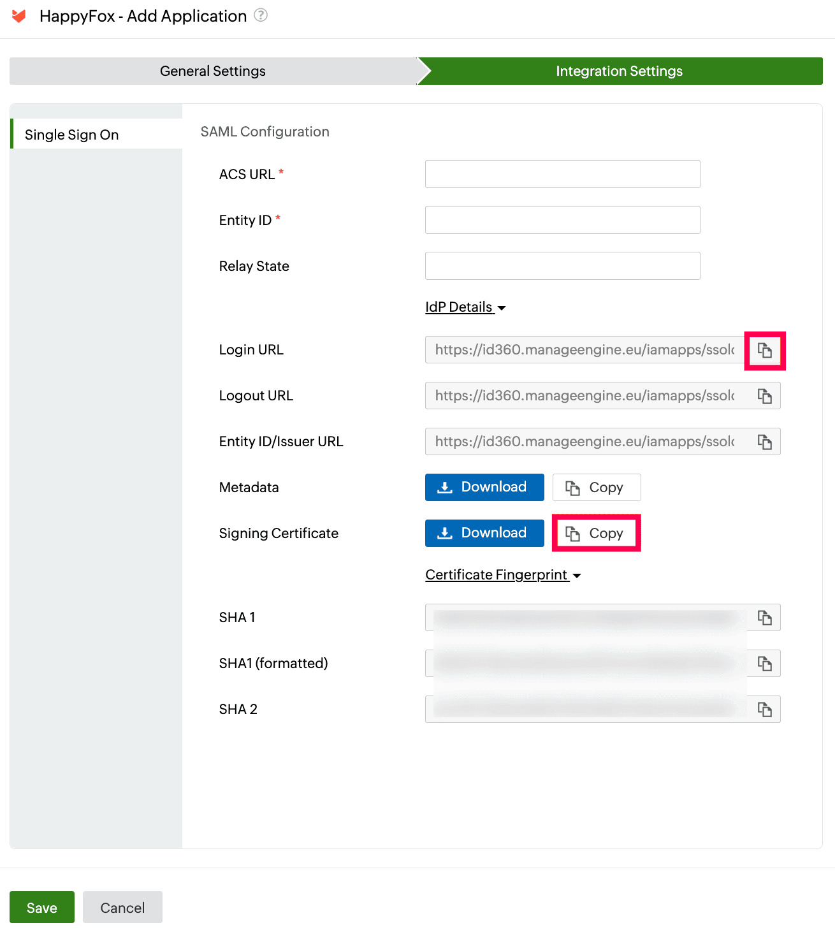Image resolution: width=835 pixels, height=932 pixels.
Task: Open the Integration Settings step
Action: point(620,71)
